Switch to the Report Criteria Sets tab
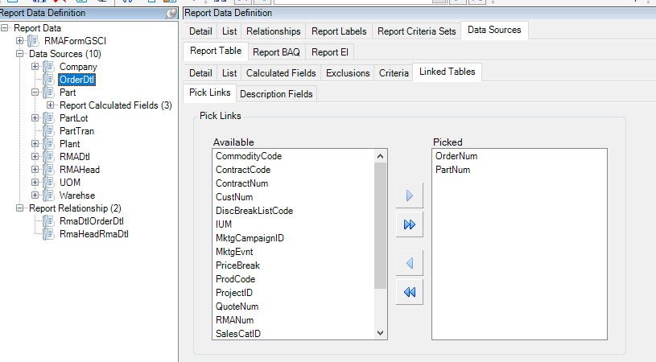The width and height of the screenshot is (656, 362). (x=416, y=31)
